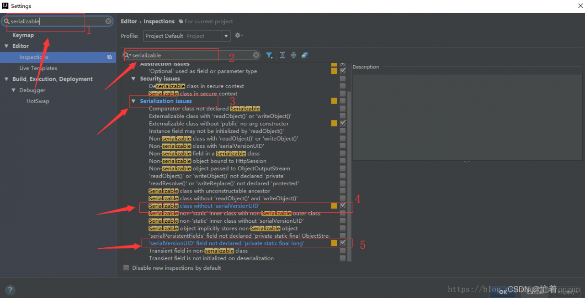Click the Expand All tree icon

coord(282,55)
